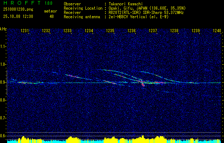The image size is (224, 143).
Task: Click the 1.1 kHz axis label
Action: pos(2,46)
